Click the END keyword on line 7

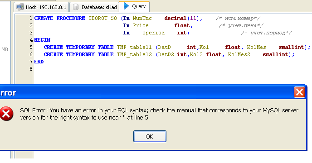click(x=39, y=62)
